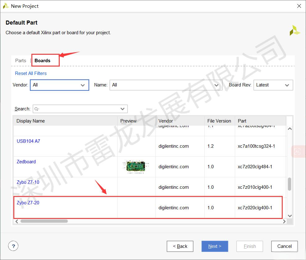306x260 pixels.
Task: Click the Finish button
Action: 250,246
